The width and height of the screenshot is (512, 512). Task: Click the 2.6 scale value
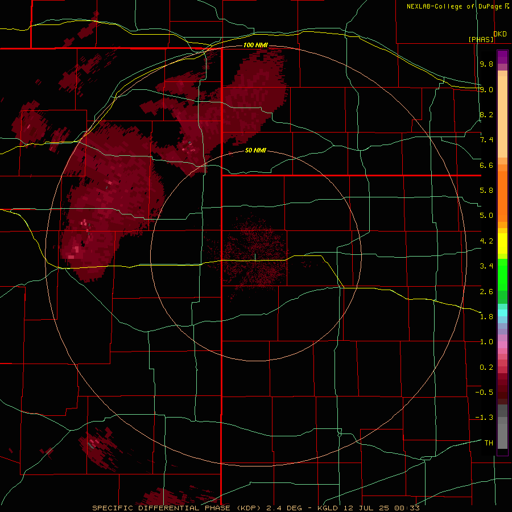(x=486, y=292)
